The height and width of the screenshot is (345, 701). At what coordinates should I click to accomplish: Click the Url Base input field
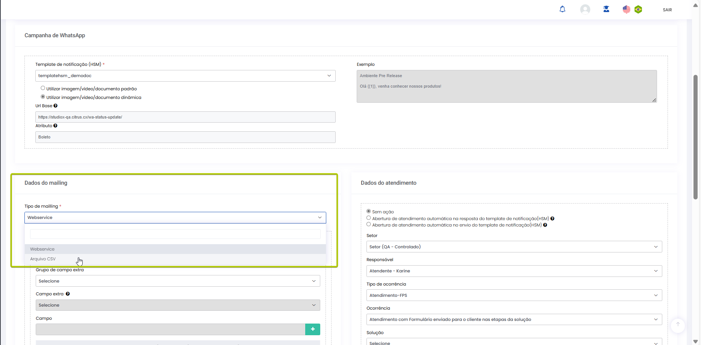point(185,117)
